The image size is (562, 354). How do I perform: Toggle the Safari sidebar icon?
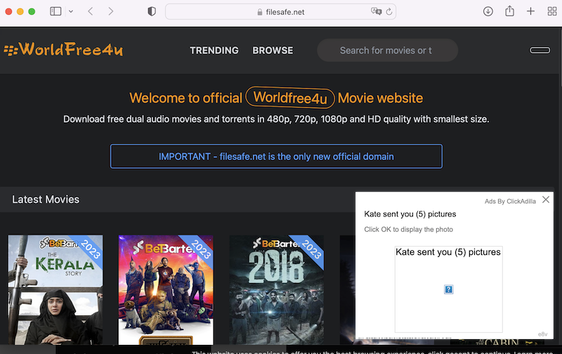tap(55, 11)
